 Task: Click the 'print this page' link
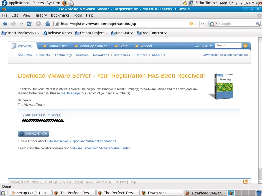coord(70,93)
